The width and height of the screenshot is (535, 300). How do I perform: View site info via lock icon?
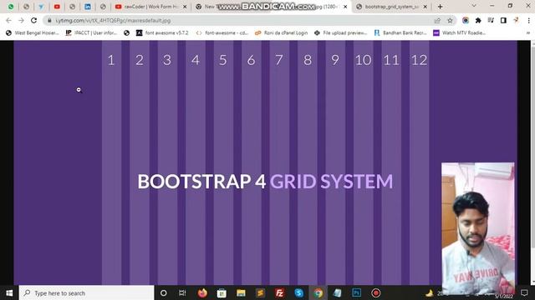[49, 20]
